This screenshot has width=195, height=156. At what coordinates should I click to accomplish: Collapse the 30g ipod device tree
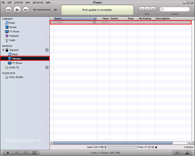[x=3, y=50]
